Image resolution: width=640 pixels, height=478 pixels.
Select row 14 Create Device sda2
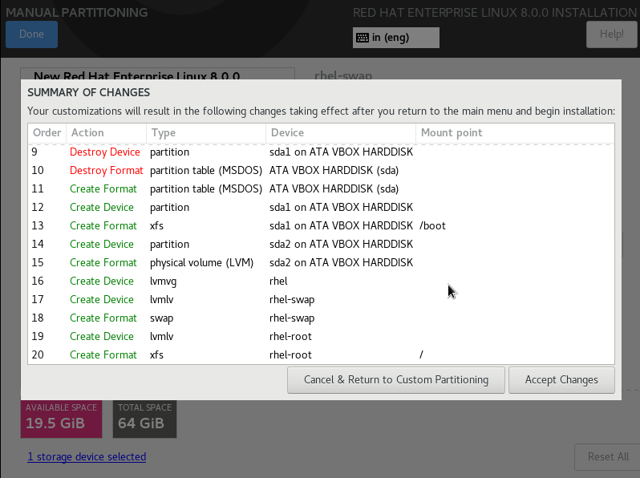[x=322, y=244]
